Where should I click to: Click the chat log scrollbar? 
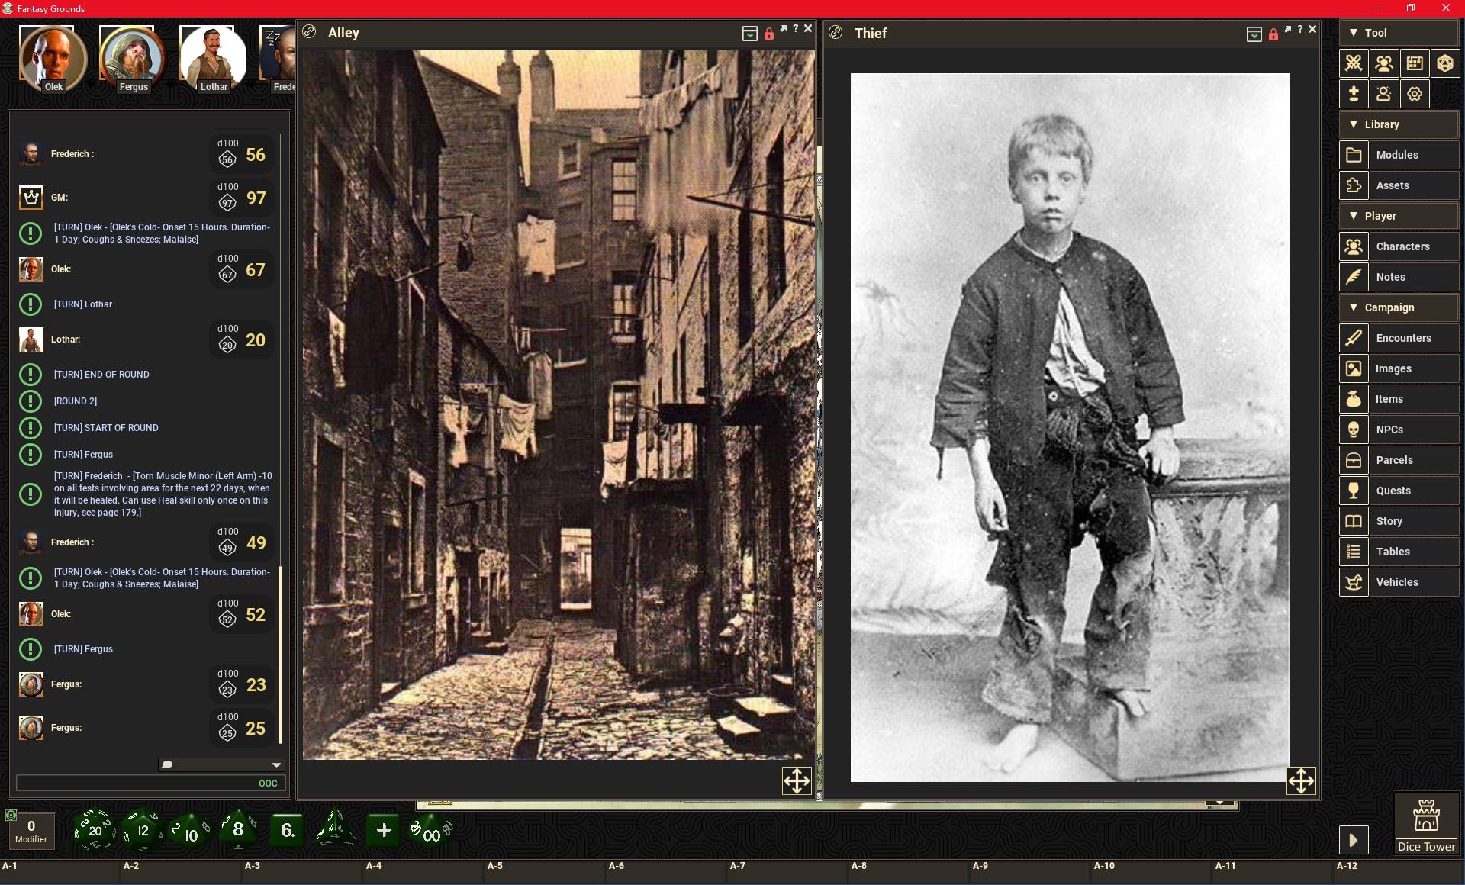click(281, 653)
